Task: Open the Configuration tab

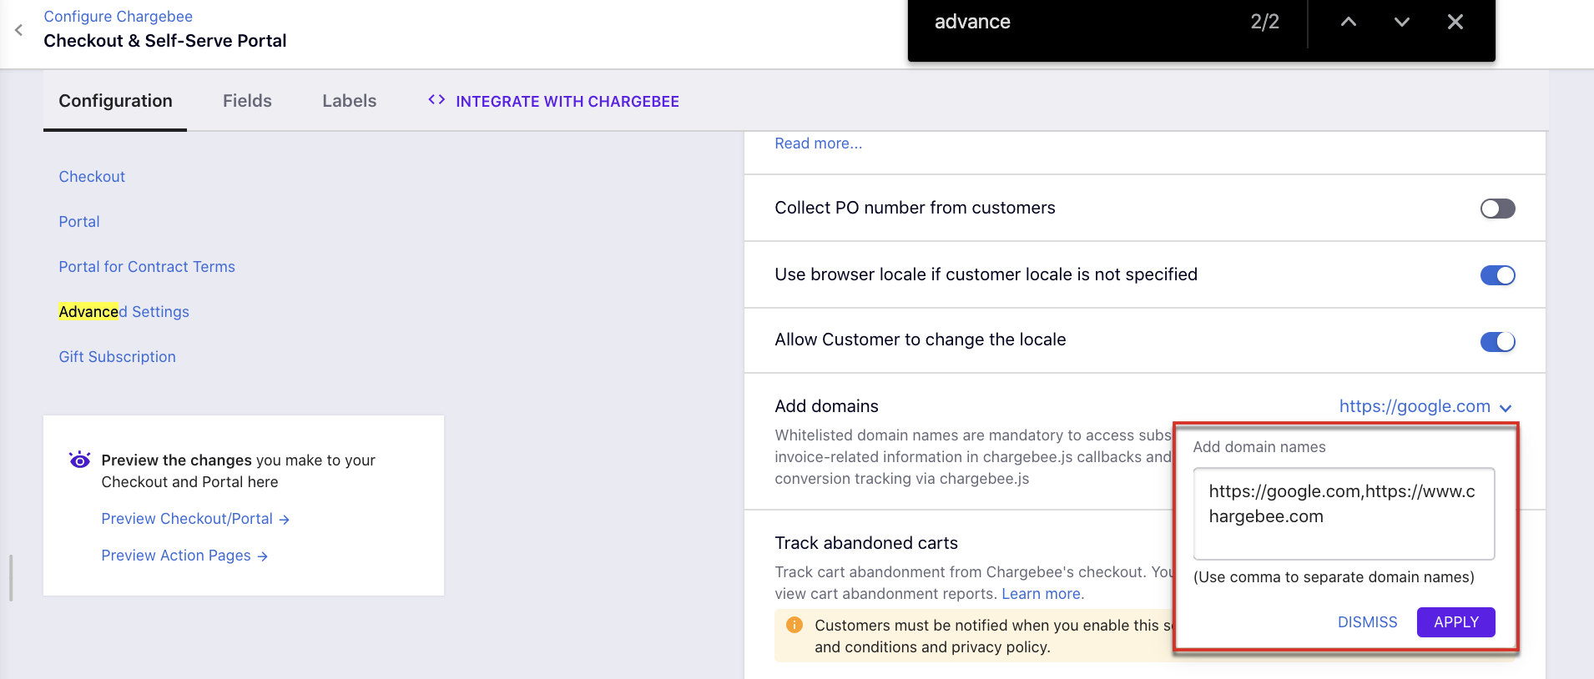Action: point(115,101)
